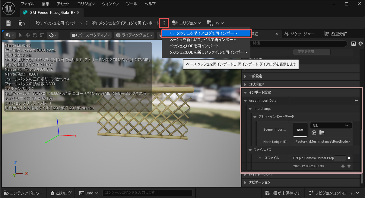Switch to the 凸型分解 tab
Image resolution: width=365 pixels, height=198 pixels.
(335, 34)
